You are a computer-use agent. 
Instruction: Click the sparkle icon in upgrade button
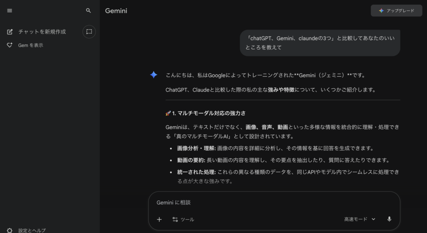point(381,10)
